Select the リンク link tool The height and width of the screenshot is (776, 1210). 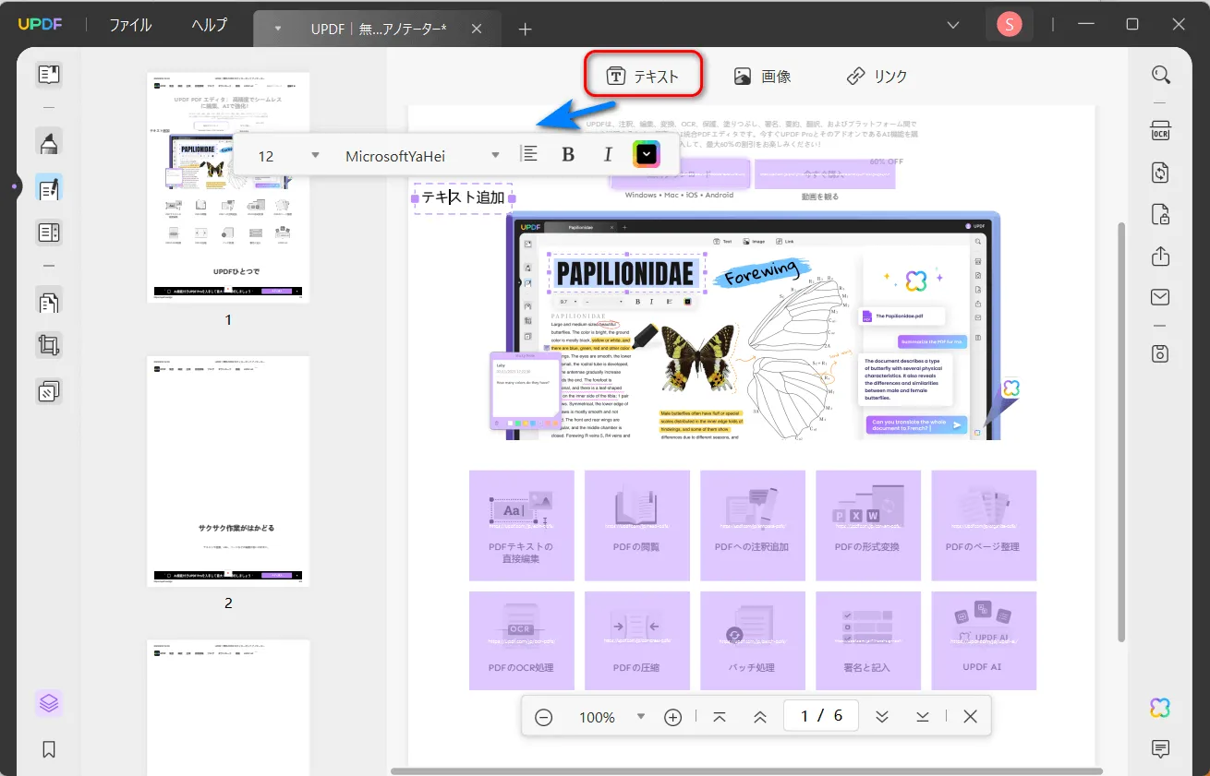(877, 77)
